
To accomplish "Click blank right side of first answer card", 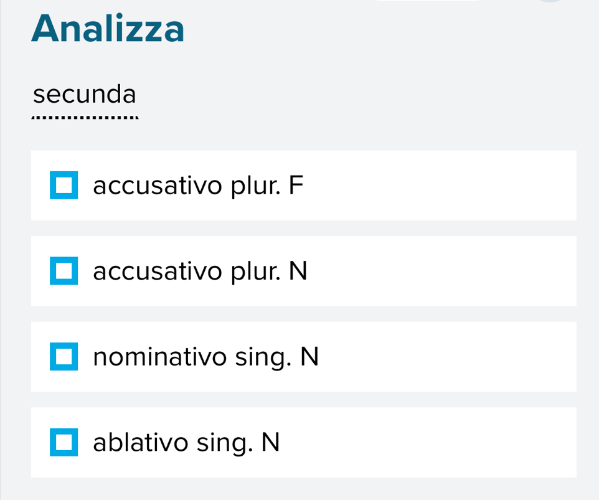I will pyautogui.click(x=486, y=186).
